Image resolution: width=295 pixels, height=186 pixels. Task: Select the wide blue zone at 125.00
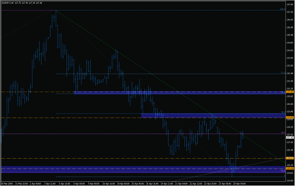tap(143, 169)
